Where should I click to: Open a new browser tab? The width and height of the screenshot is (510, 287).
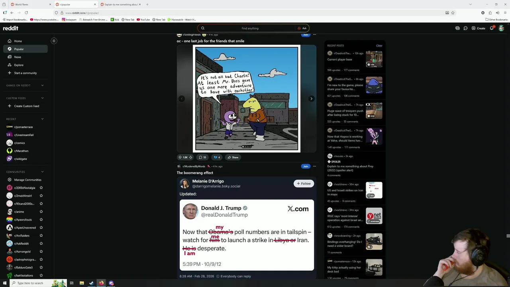pyautogui.click(x=147, y=4)
